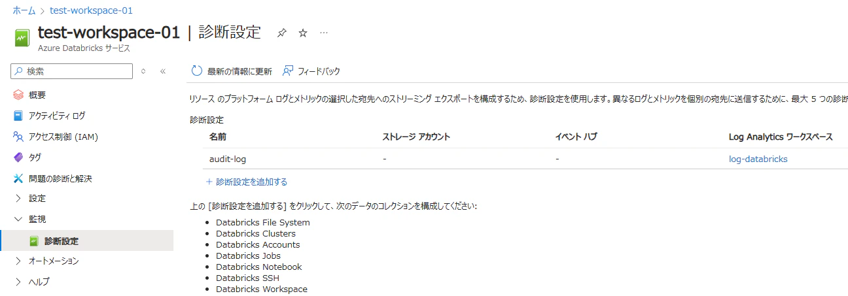The width and height of the screenshot is (848, 296).
Task: Click Databricks Jobs list entry
Action: coord(248,255)
